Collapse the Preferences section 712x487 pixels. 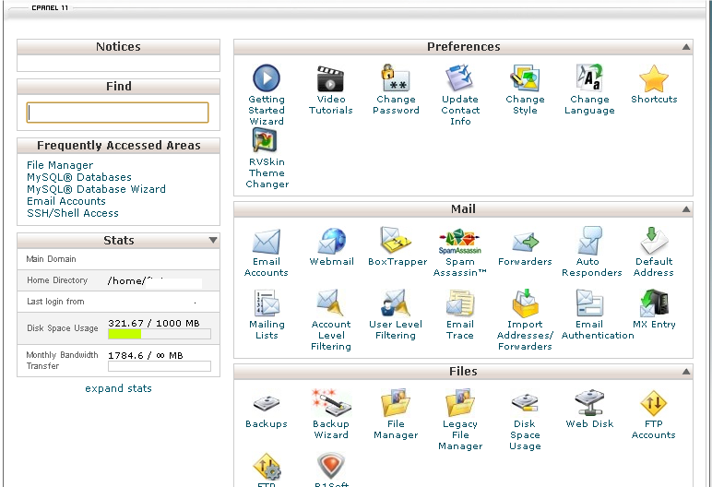click(x=685, y=47)
